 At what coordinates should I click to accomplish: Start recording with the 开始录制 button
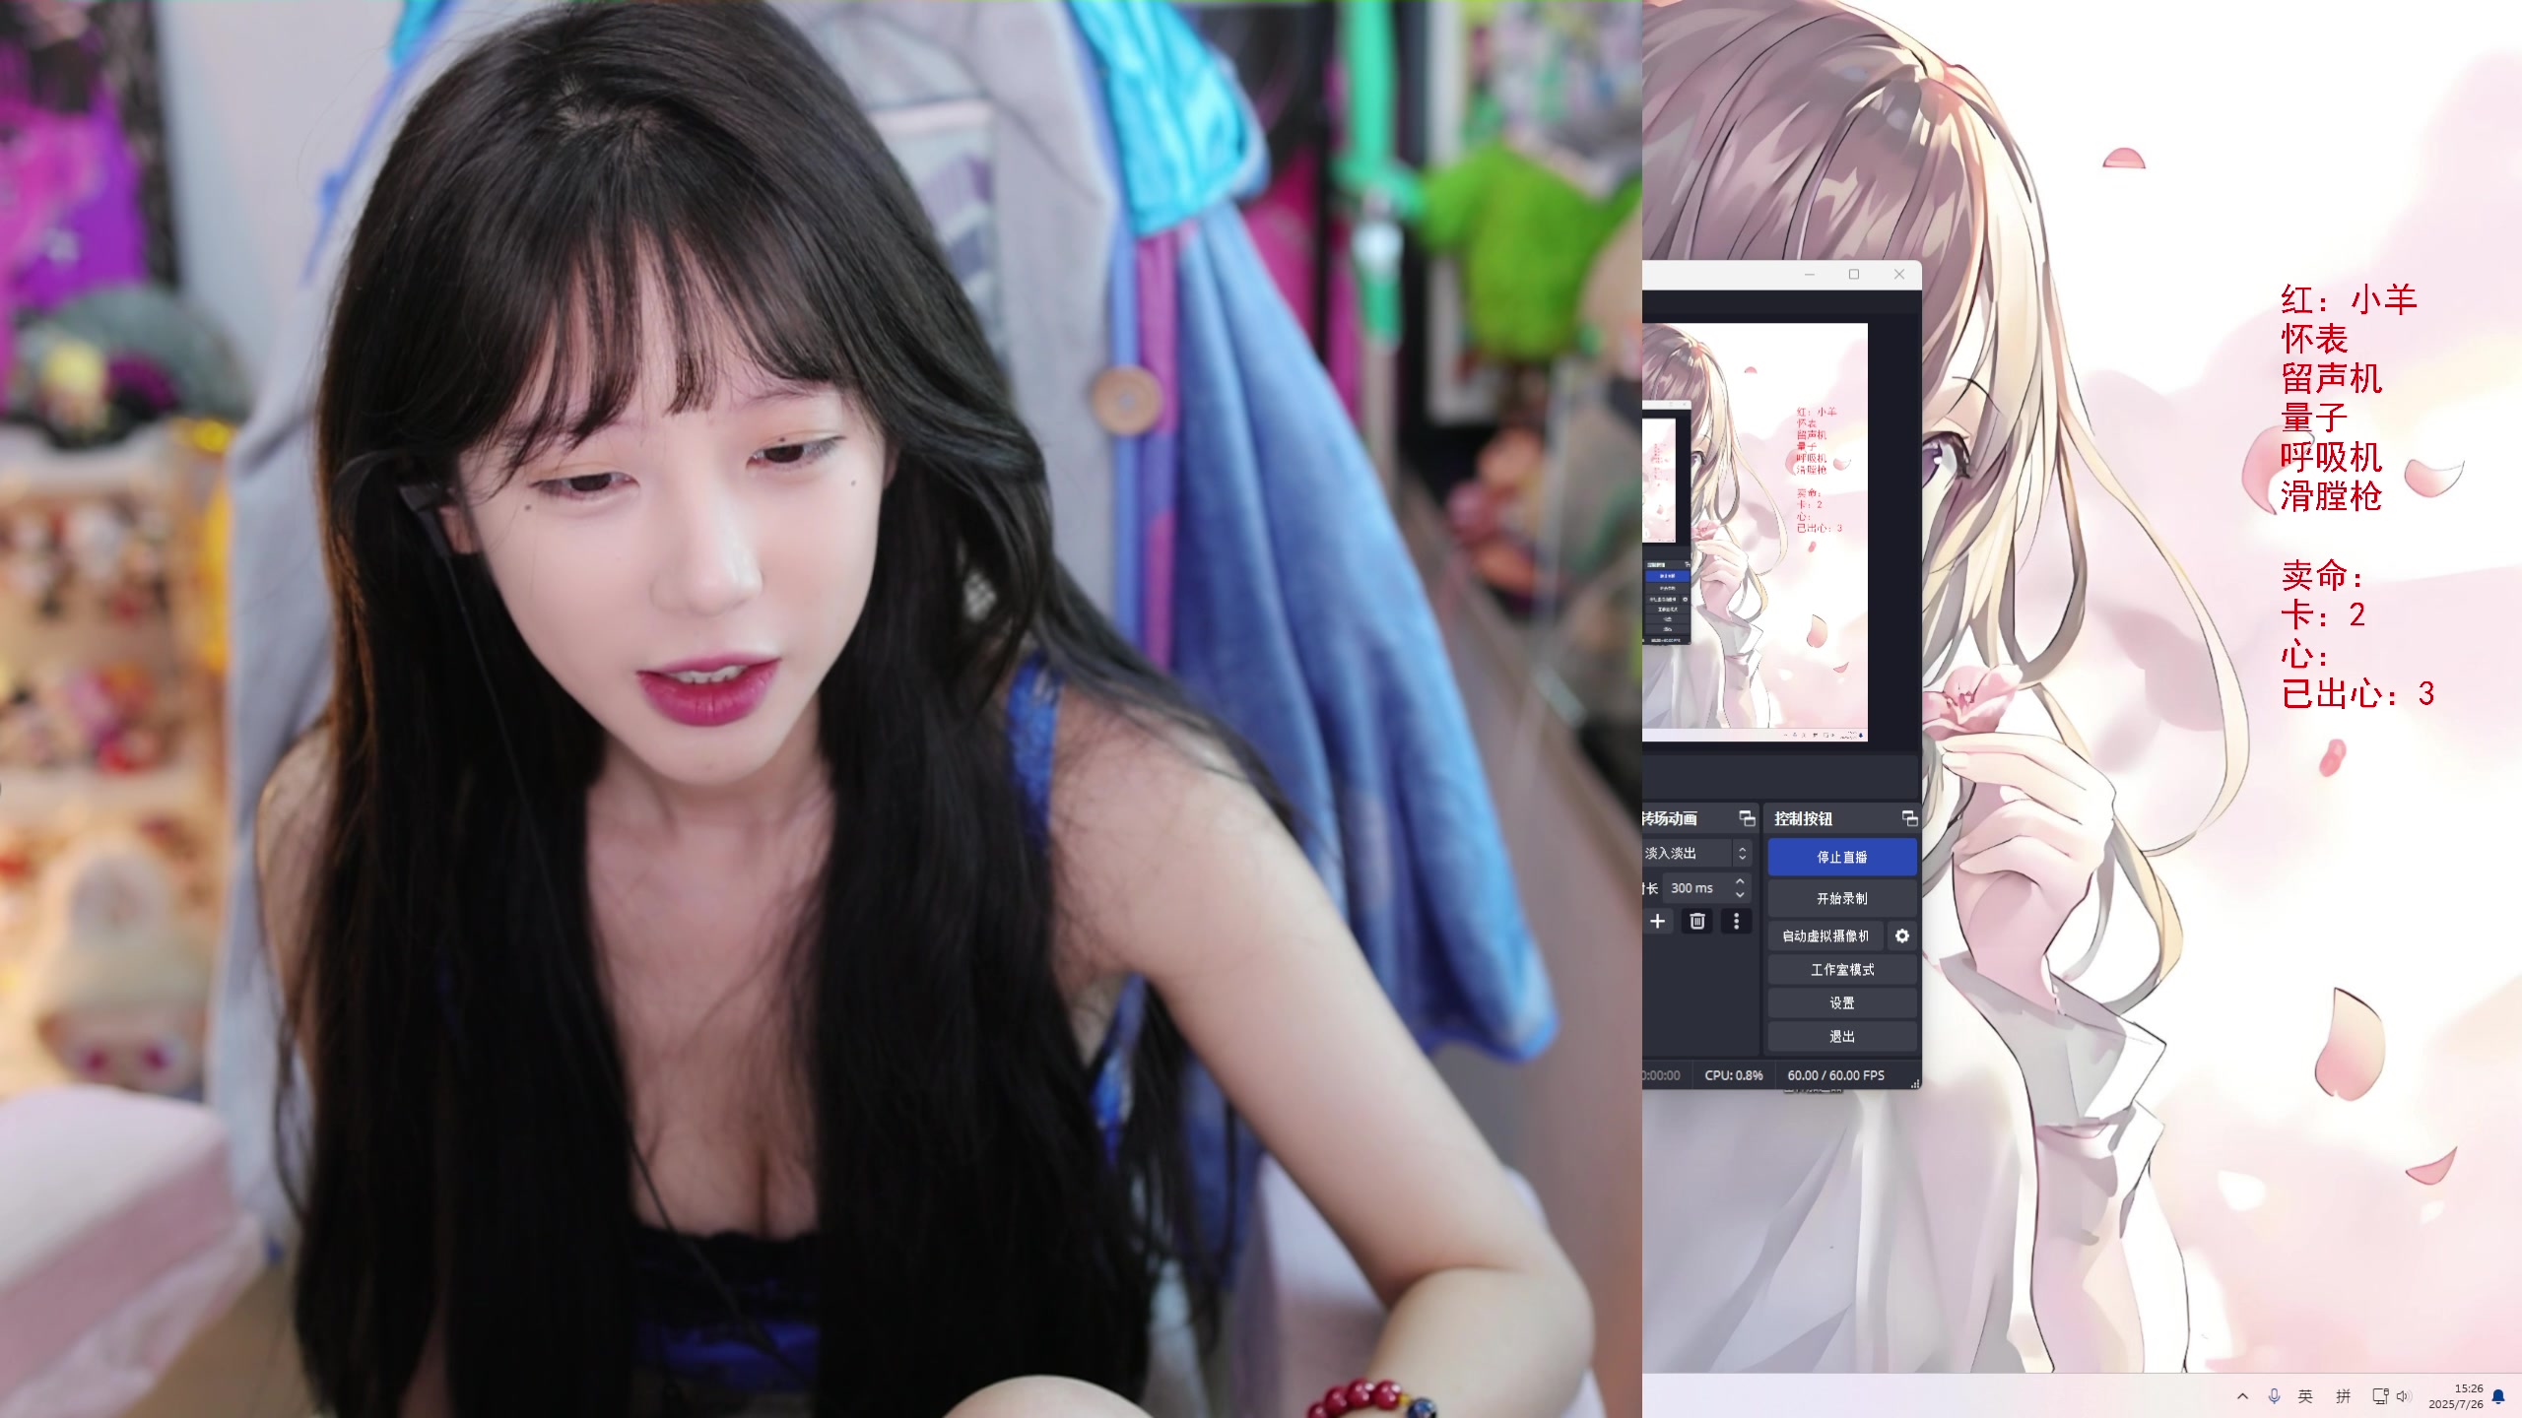coord(1841,898)
